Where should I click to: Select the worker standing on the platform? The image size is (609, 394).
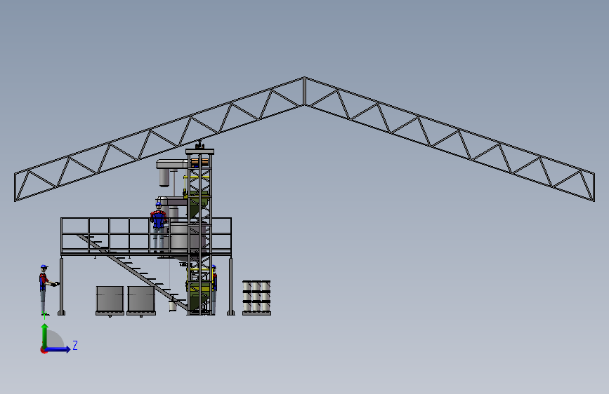[x=159, y=227]
